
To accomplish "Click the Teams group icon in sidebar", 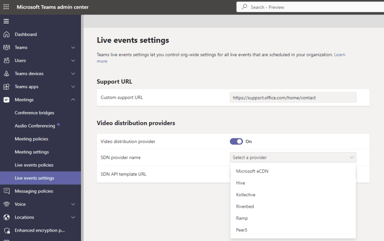I will (x=6, y=47).
